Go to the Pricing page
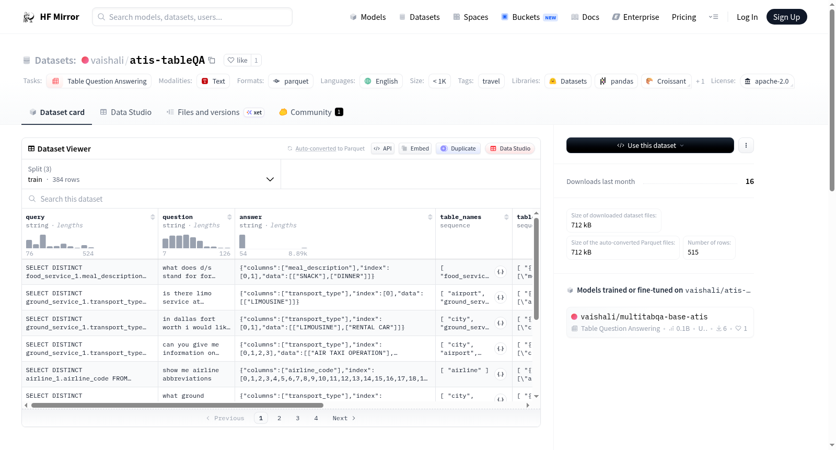Viewport: 836px width, 450px height. (684, 17)
